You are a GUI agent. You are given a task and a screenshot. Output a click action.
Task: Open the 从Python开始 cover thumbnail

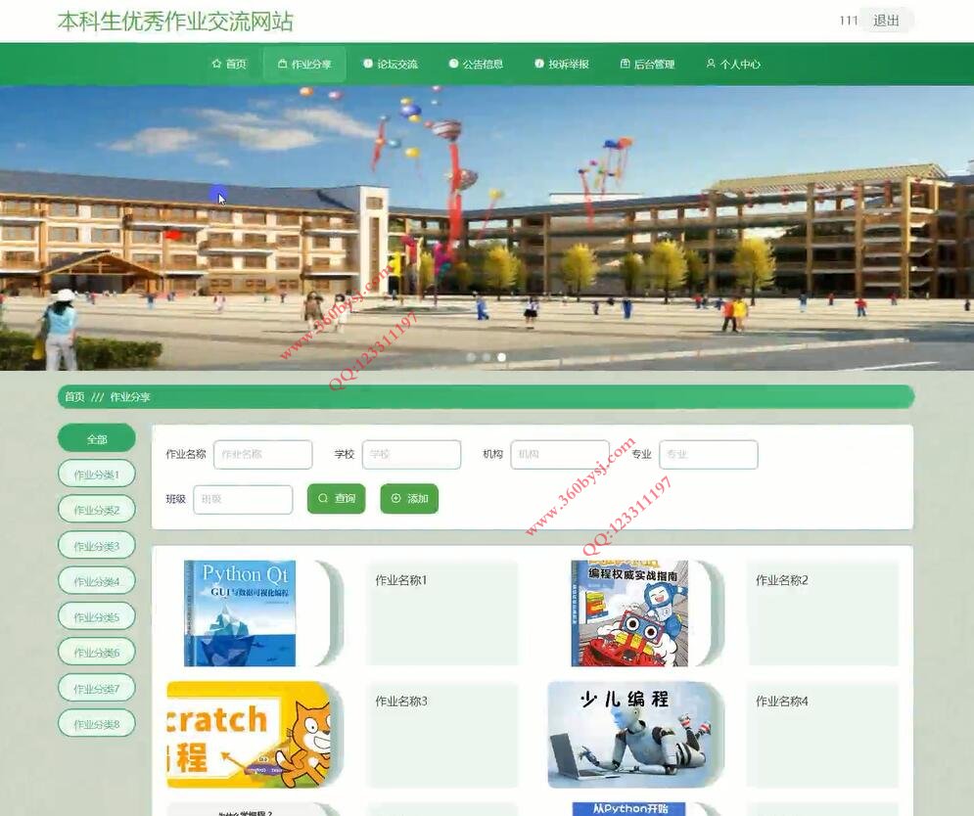628,809
